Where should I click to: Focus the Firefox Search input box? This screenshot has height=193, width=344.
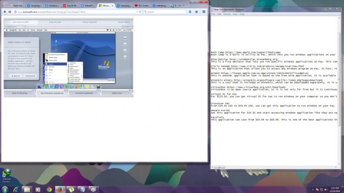(x=165, y=12)
